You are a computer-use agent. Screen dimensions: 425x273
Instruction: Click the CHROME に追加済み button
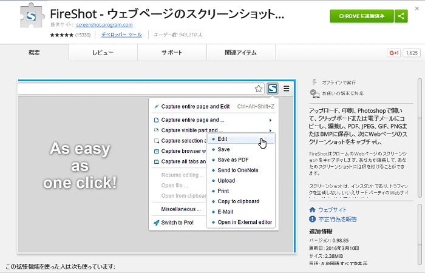362,16
